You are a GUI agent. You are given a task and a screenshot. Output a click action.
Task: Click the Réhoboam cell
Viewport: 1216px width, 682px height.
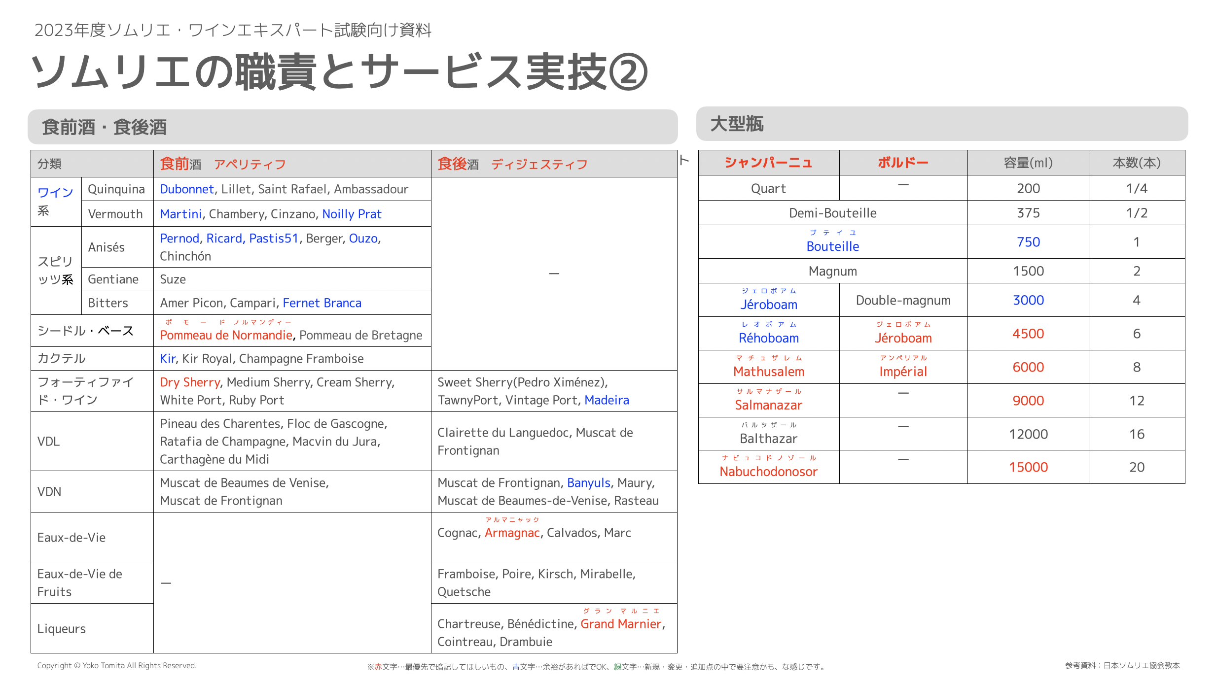pos(769,334)
